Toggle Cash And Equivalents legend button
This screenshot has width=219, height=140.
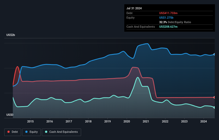61,132
